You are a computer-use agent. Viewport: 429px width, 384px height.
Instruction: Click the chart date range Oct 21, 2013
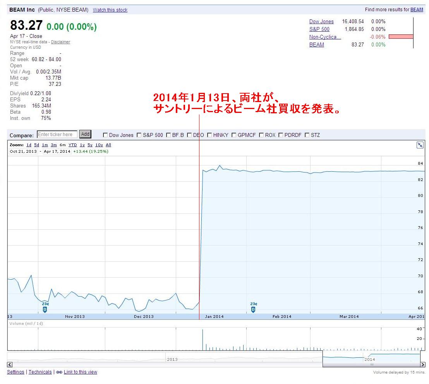pyautogui.click(x=23, y=152)
